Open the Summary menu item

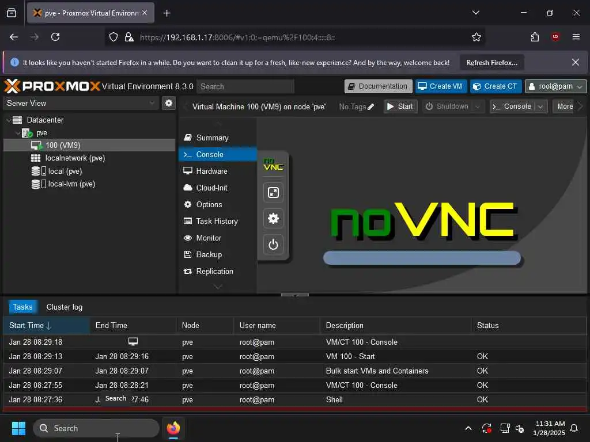tap(217, 138)
